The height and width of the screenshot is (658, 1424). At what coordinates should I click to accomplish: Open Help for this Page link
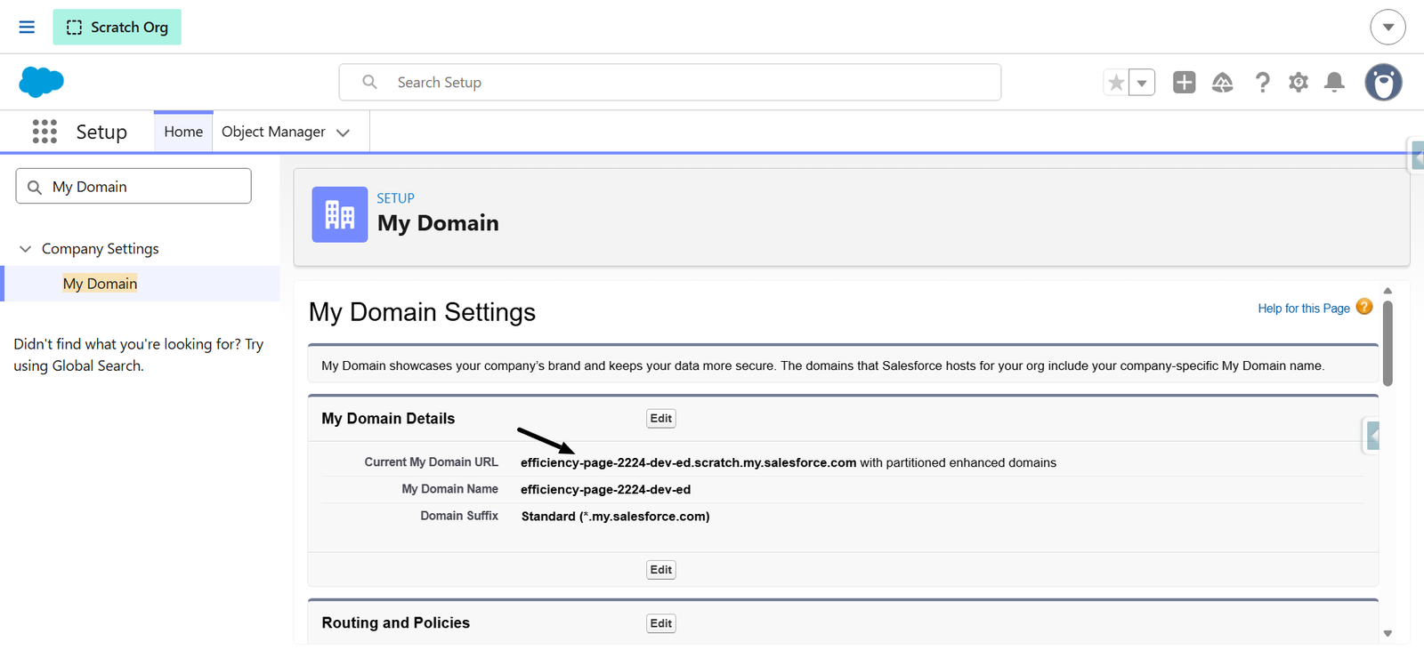(x=1304, y=309)
